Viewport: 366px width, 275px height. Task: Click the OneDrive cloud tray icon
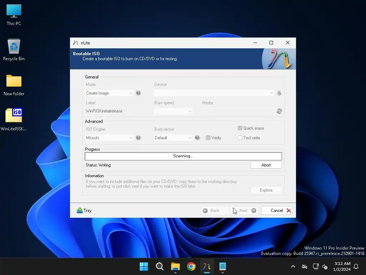(x=305, y=266)
